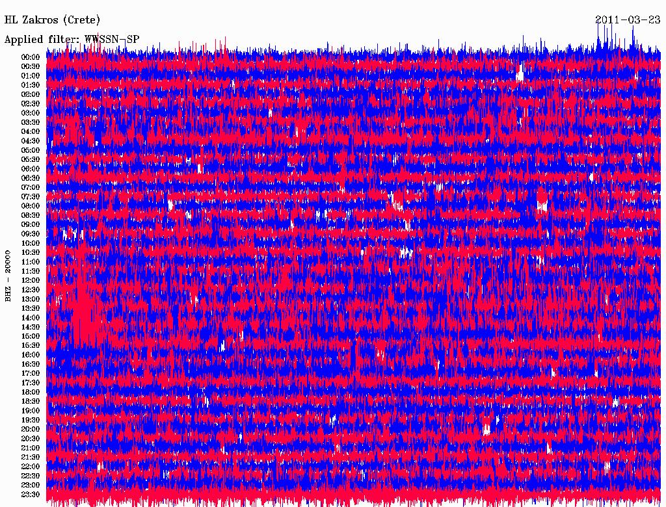Click the station title 'HL Zakros (Crete)'
666x507 pixels.
pos(52,20)
